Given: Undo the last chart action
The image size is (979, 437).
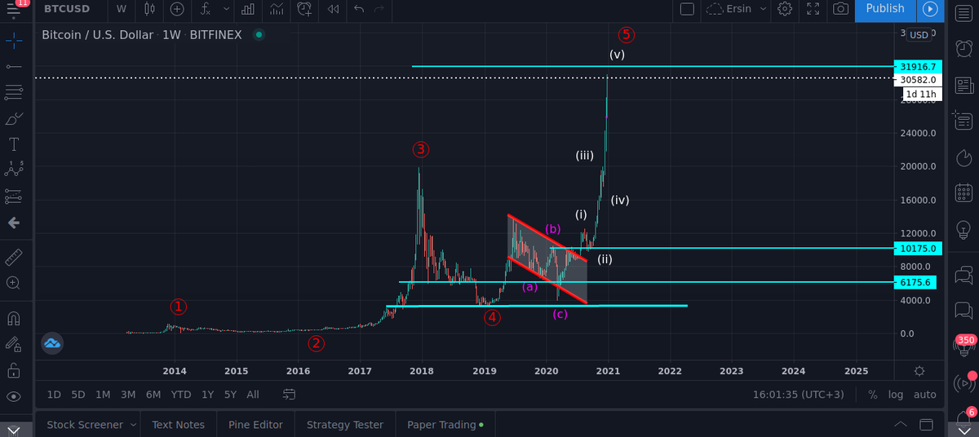Looking at the screenshot, I should (359, 9).
